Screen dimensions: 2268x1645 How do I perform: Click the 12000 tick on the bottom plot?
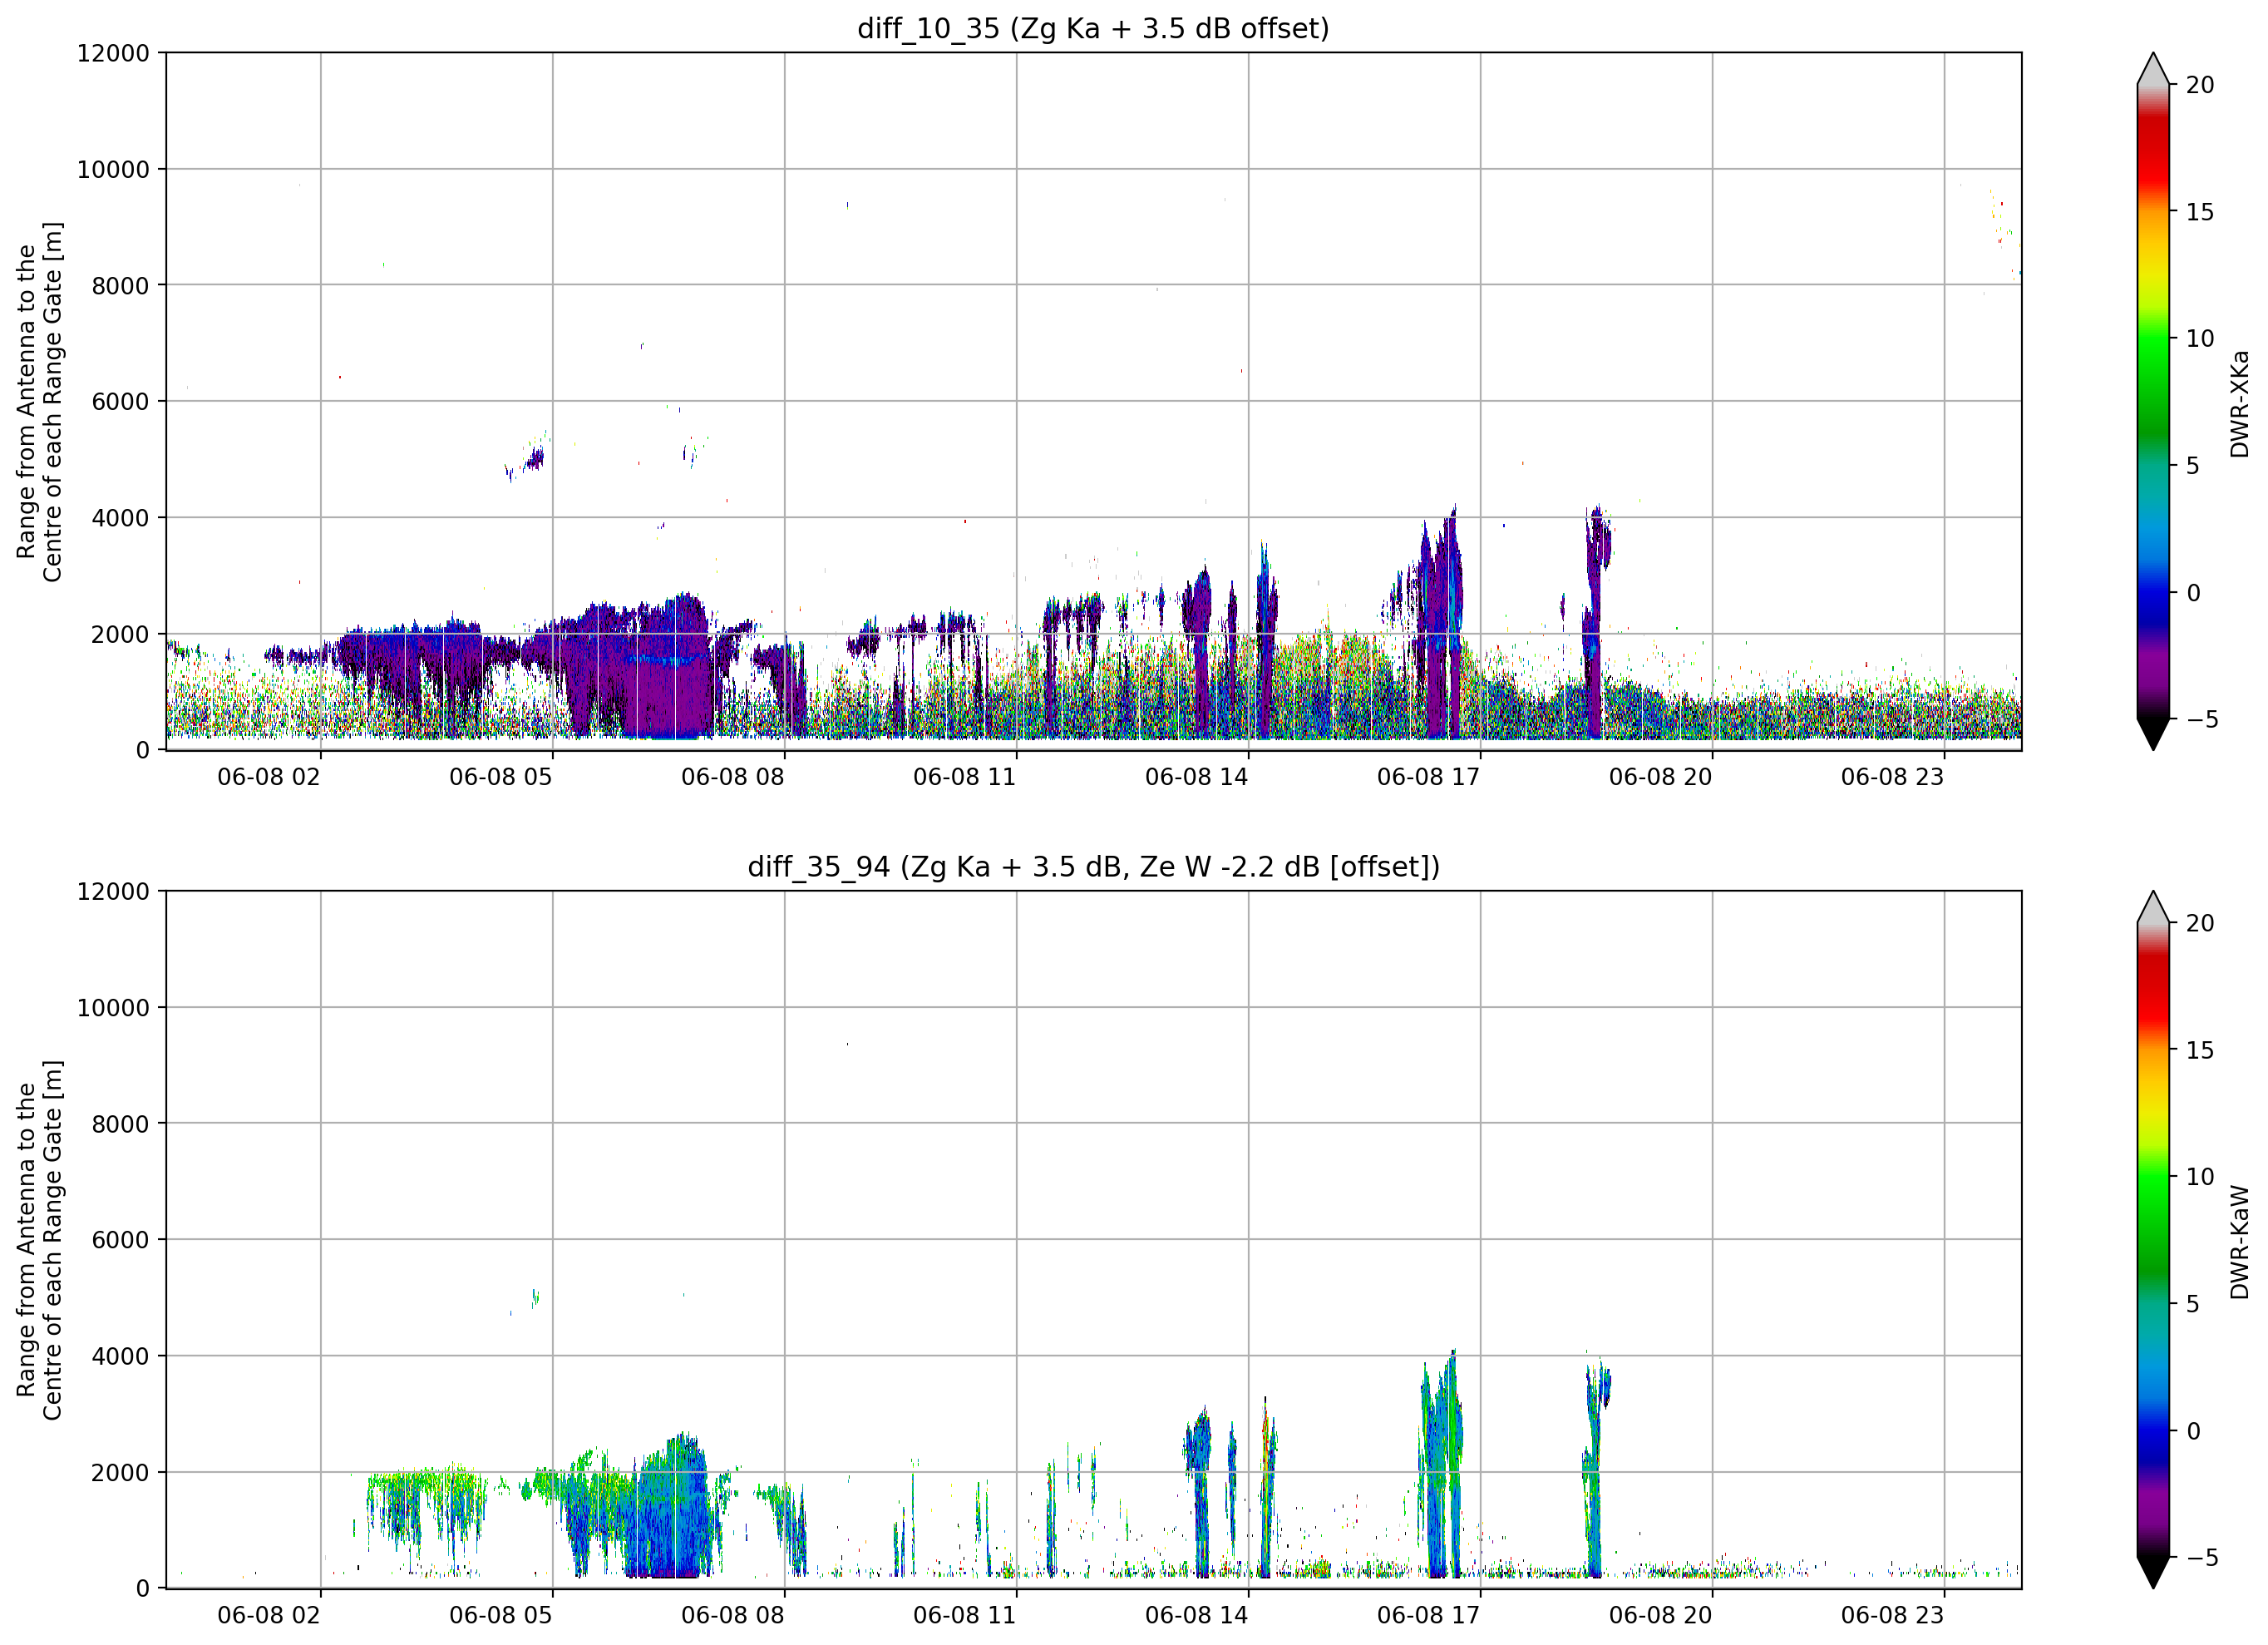(113, 892)
